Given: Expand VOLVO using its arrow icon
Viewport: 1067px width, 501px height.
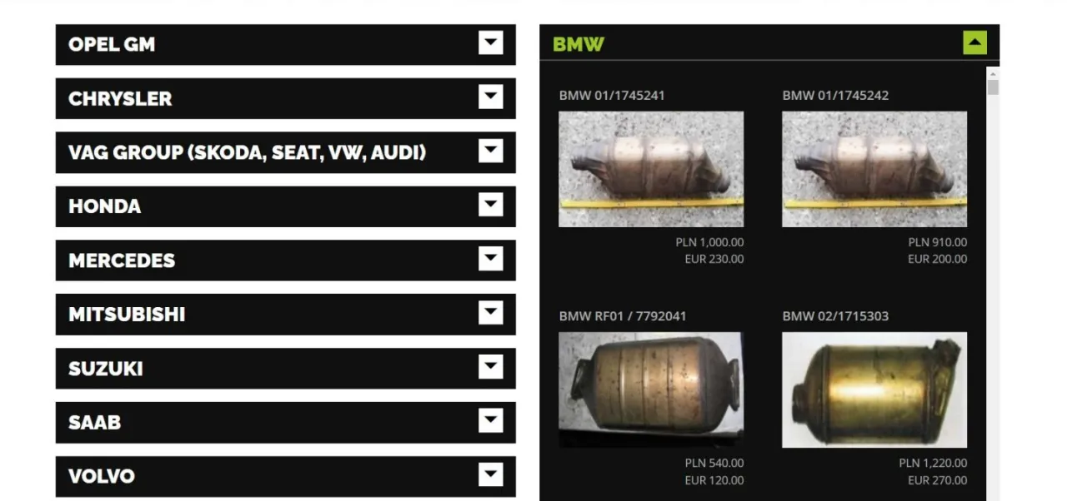Looking at the screenshot, I should 491,475.
